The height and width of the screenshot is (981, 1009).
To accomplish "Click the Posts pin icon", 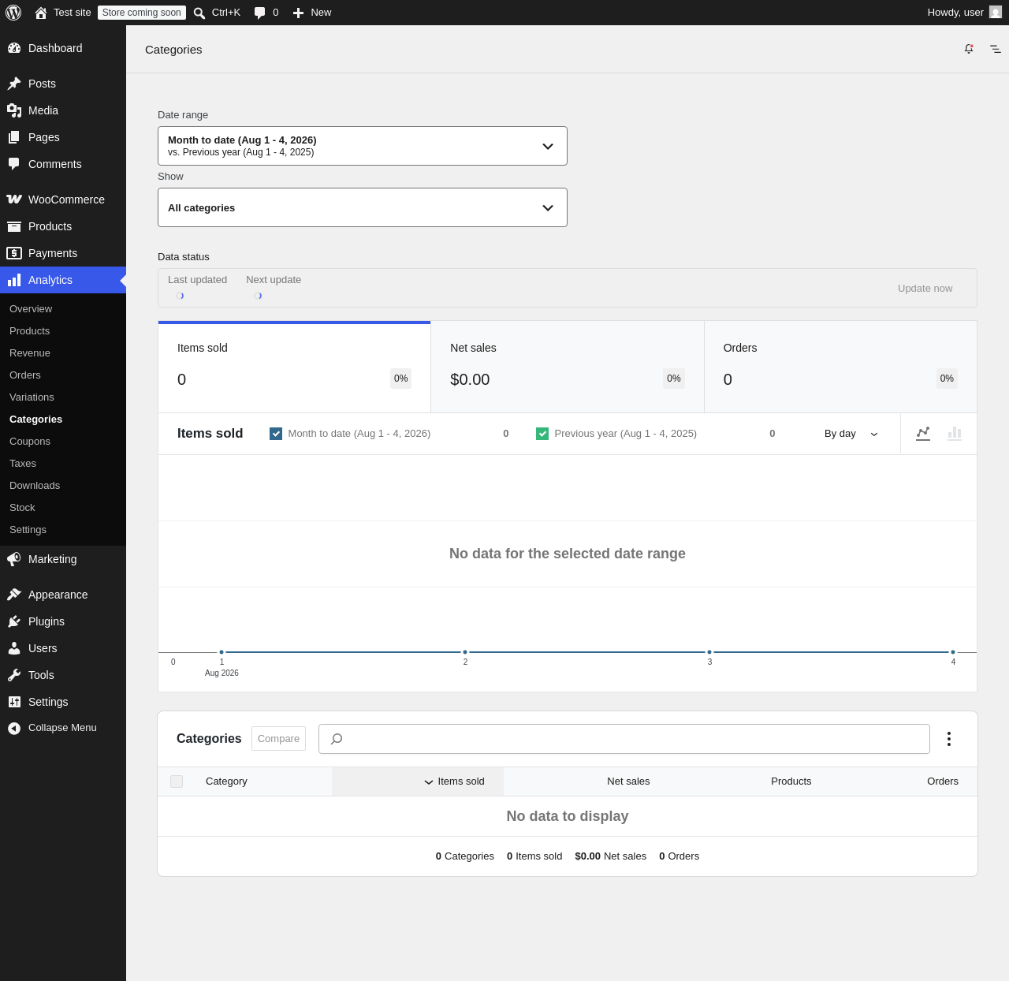I will tap(14, 84).
